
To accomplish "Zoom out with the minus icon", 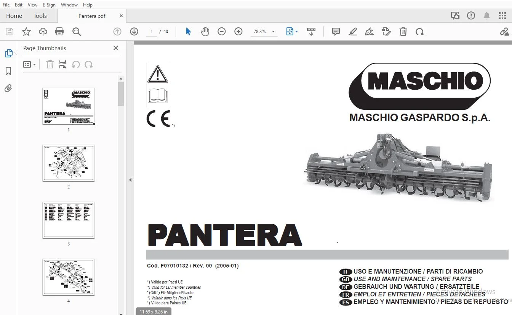I will [x=222, y=32].
